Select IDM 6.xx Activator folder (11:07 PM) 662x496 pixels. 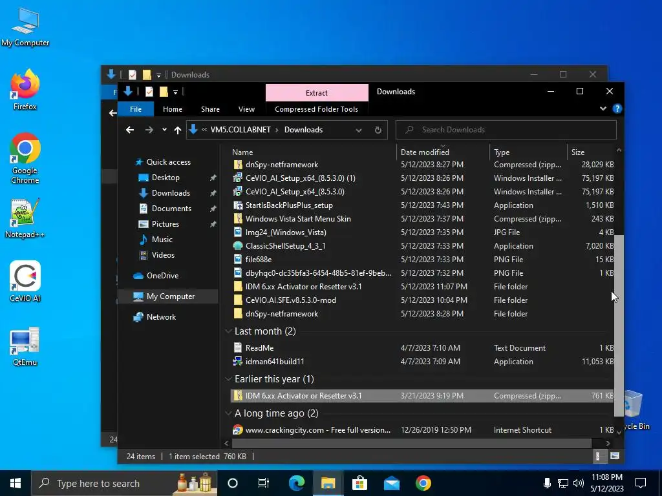422,286
